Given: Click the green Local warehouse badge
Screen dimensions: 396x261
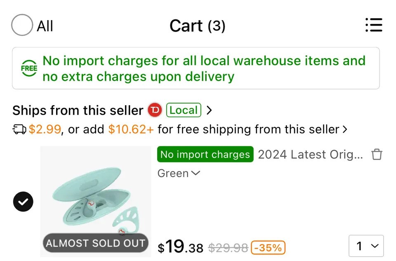Looking at the screenshot, I should (x=184, y=110).
